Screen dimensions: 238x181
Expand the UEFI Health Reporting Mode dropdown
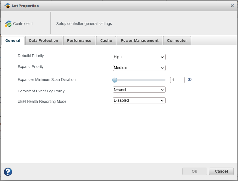139,101
